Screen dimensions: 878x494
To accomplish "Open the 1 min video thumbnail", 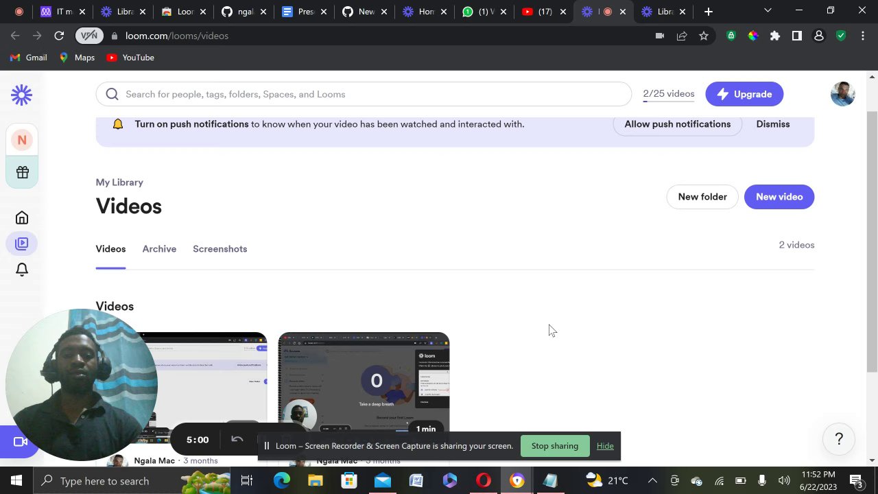I will click(x=364, y=383).
